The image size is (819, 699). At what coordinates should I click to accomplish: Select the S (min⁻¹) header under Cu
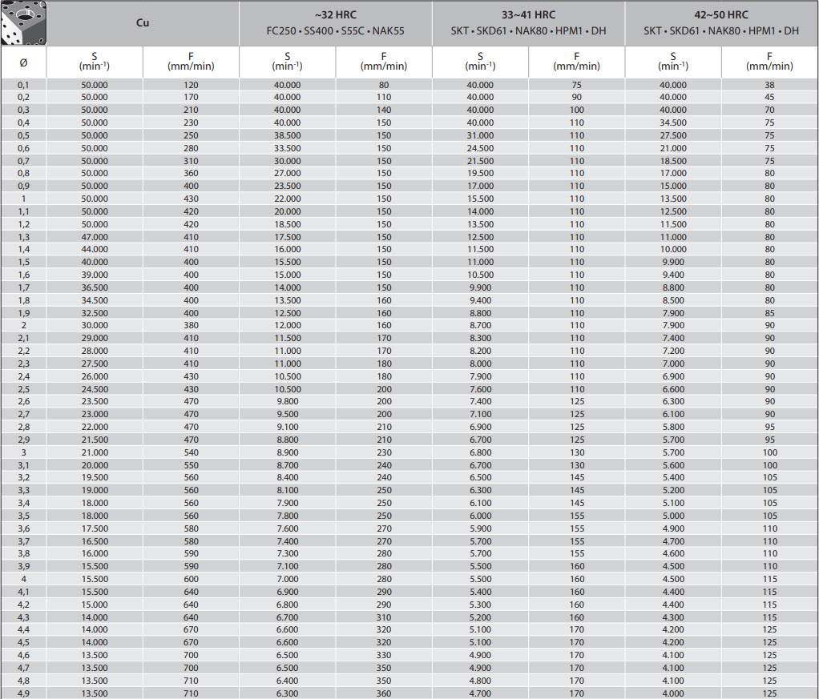pos(95,62)
